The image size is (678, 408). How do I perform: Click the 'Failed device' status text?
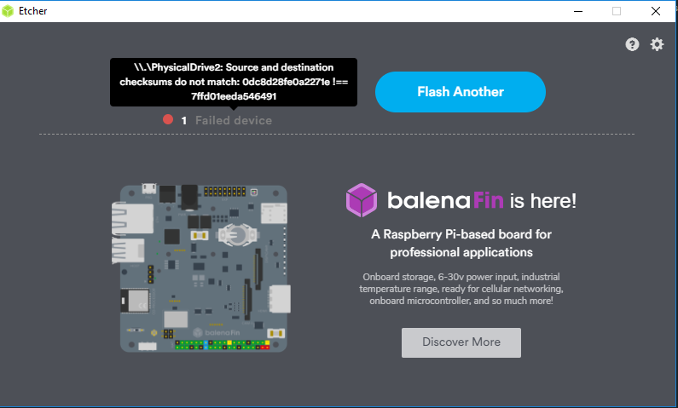(x=234, y=120)
